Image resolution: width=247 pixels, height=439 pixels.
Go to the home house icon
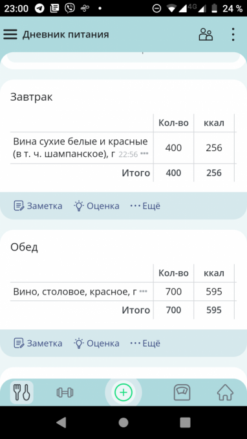tap(226, 393)
